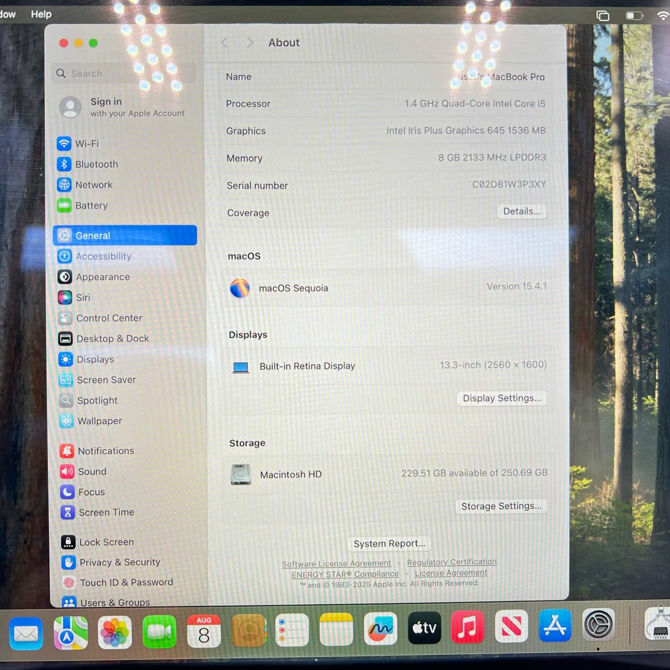Open Apple TV from the Dock
Screen dimensions: 670x670
click(x=424, y=628)
